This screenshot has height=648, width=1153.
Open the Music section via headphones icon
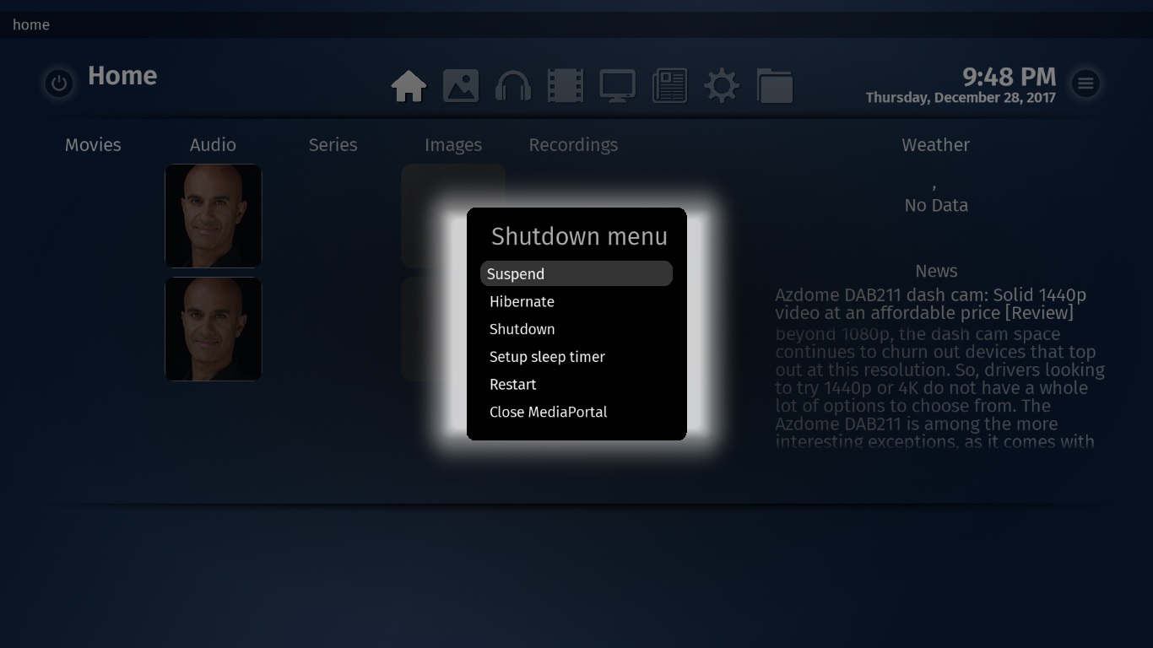click(x=513, y=85)
